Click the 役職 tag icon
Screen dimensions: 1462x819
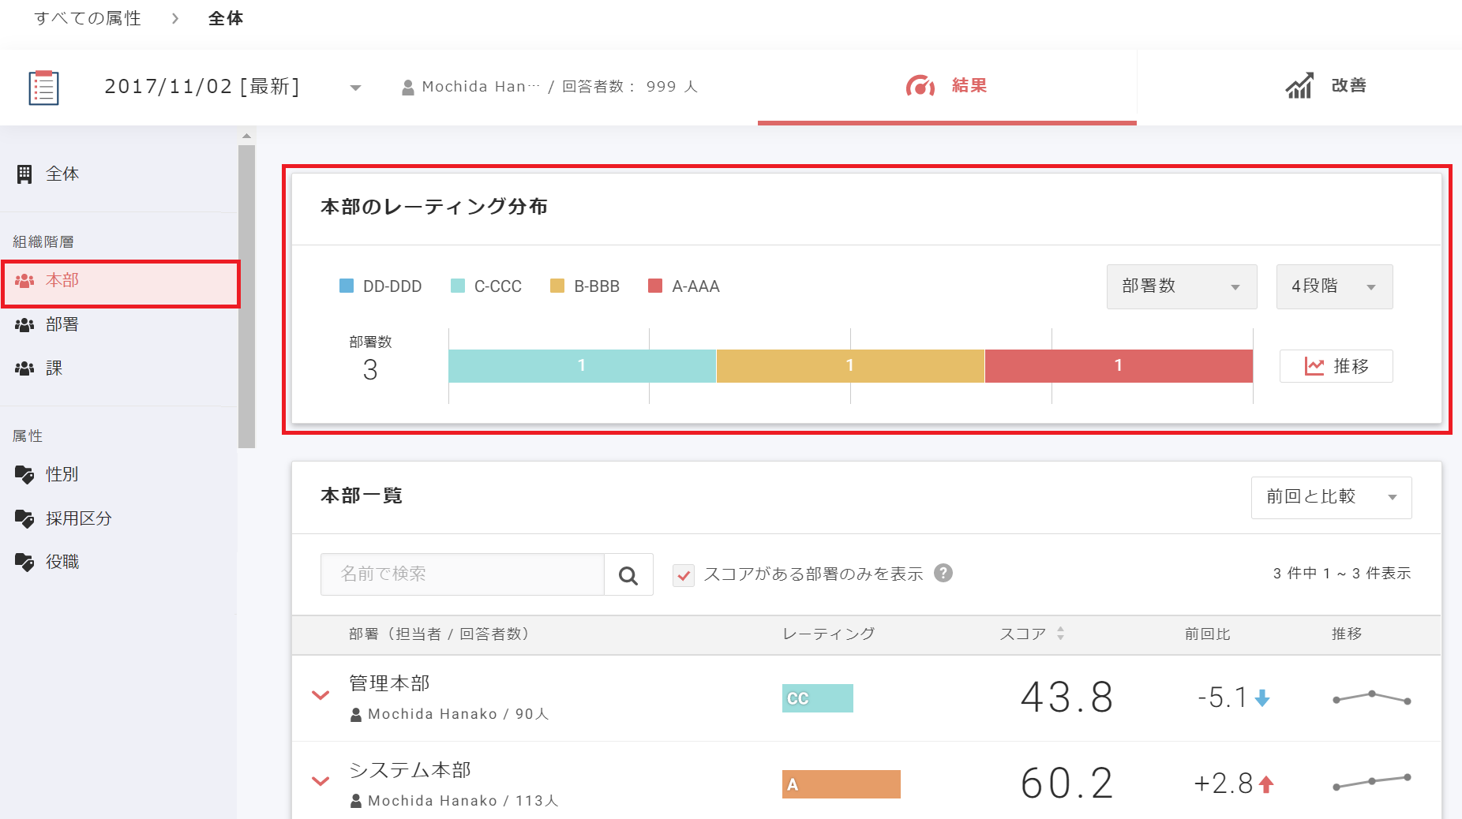pyautogui.click(x=24, y=562)
